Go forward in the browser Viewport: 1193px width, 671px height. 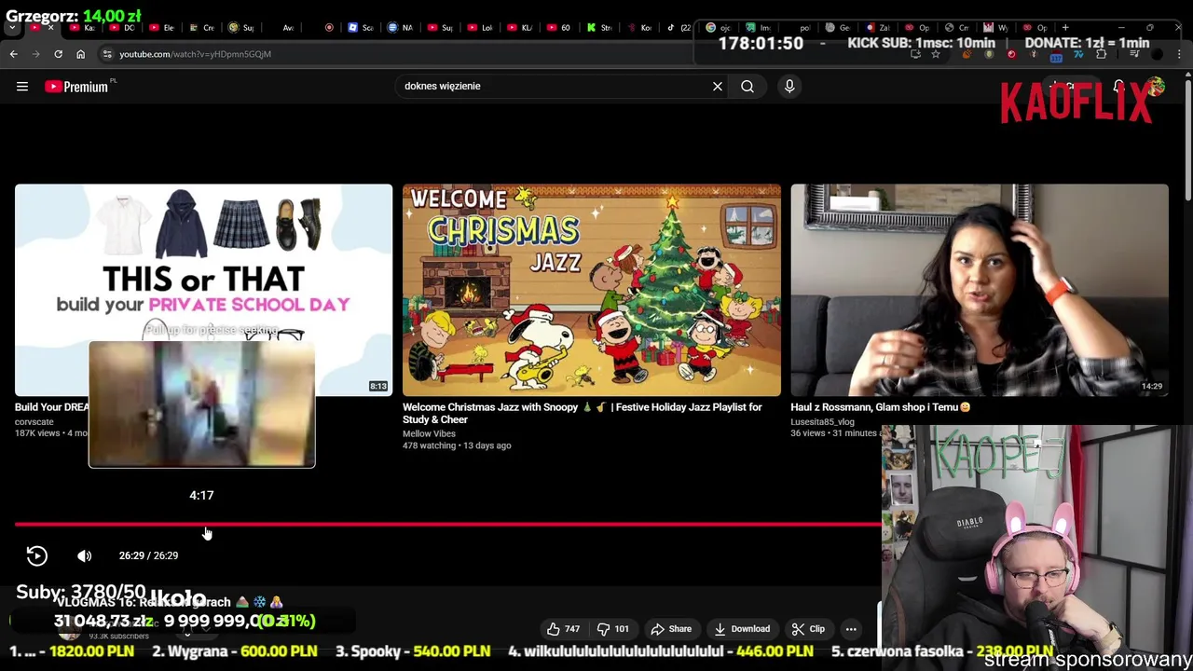[35, 54]
